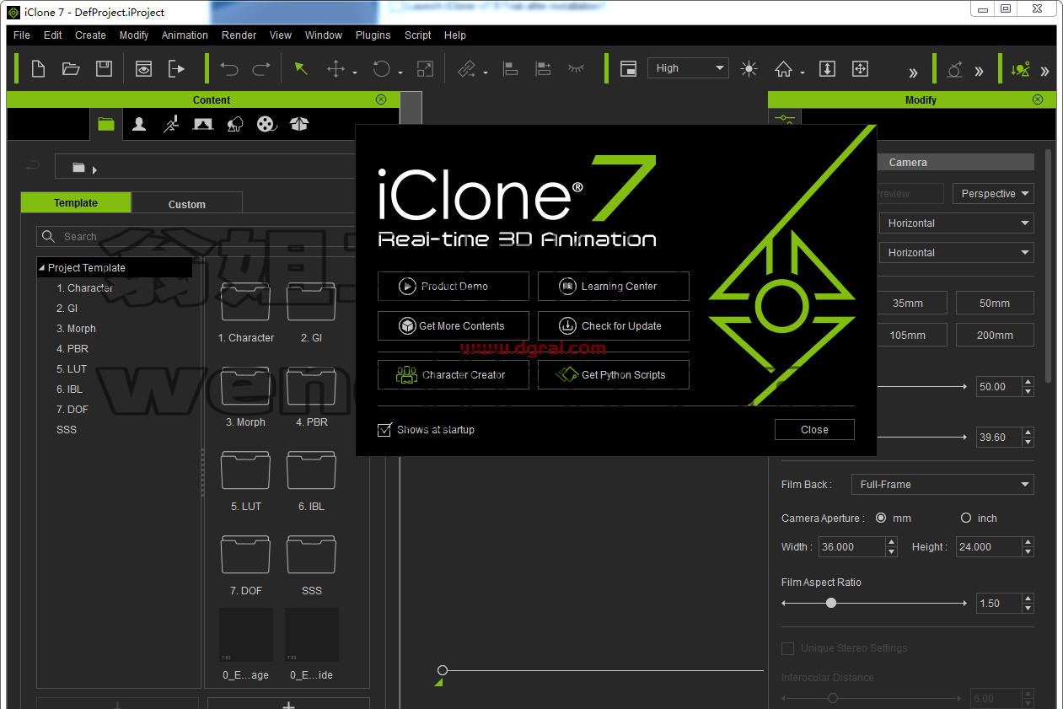Screen dimensions: 1063x709
Task: Increase the Film Aspect Ratio 1.50 stepper
Action: tap(1028, 599)
